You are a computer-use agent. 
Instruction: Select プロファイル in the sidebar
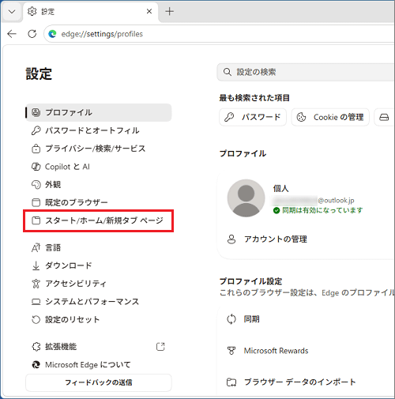[x=99, y=112]
